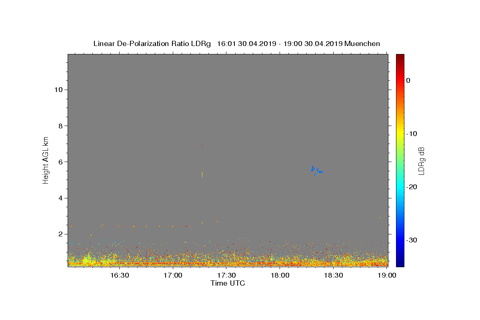Screen dimensions: 480x320
Task: Click the 17:00 time tick label
Action: click(173, 275)
